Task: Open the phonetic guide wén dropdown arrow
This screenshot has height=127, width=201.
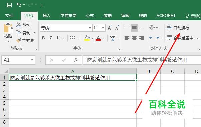Action: (x=118, y=38)
